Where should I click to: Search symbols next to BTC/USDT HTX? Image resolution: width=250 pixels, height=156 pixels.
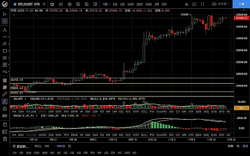44,4
